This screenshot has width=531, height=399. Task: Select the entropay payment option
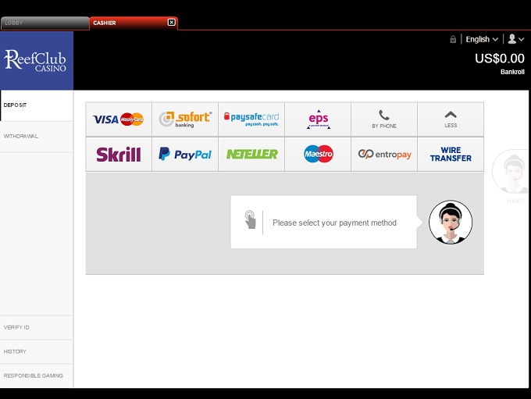point(384,155)
